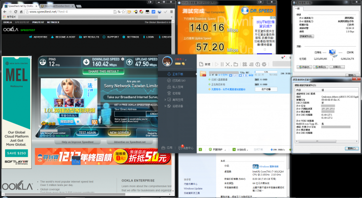
Task: Click BECOME A HOST link
Action: tap(63, 37)
